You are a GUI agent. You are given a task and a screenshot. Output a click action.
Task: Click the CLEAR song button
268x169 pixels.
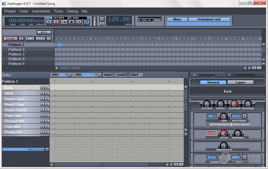pos(11,39)
